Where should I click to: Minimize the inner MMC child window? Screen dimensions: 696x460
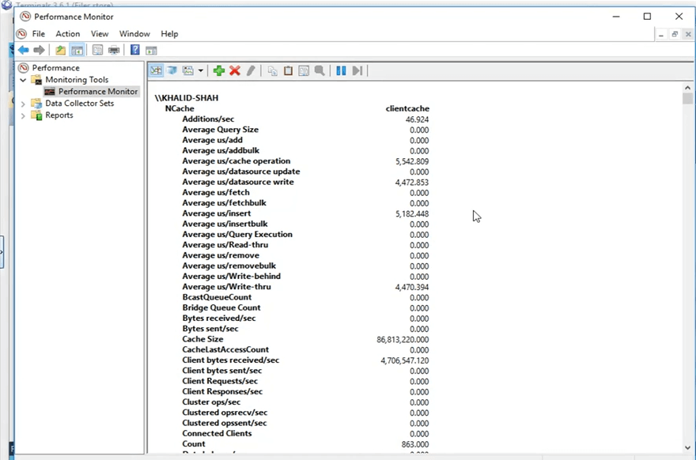pos(661,34)
